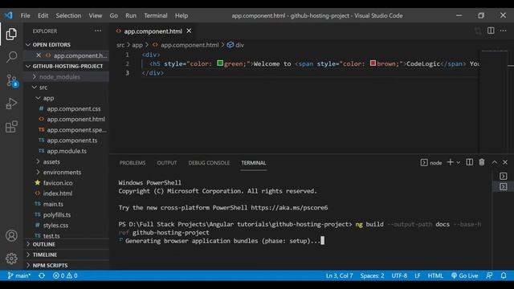The image size is (514, 289).
Task: Open errors and warnings count in status bar
Action: pos(65,275)
